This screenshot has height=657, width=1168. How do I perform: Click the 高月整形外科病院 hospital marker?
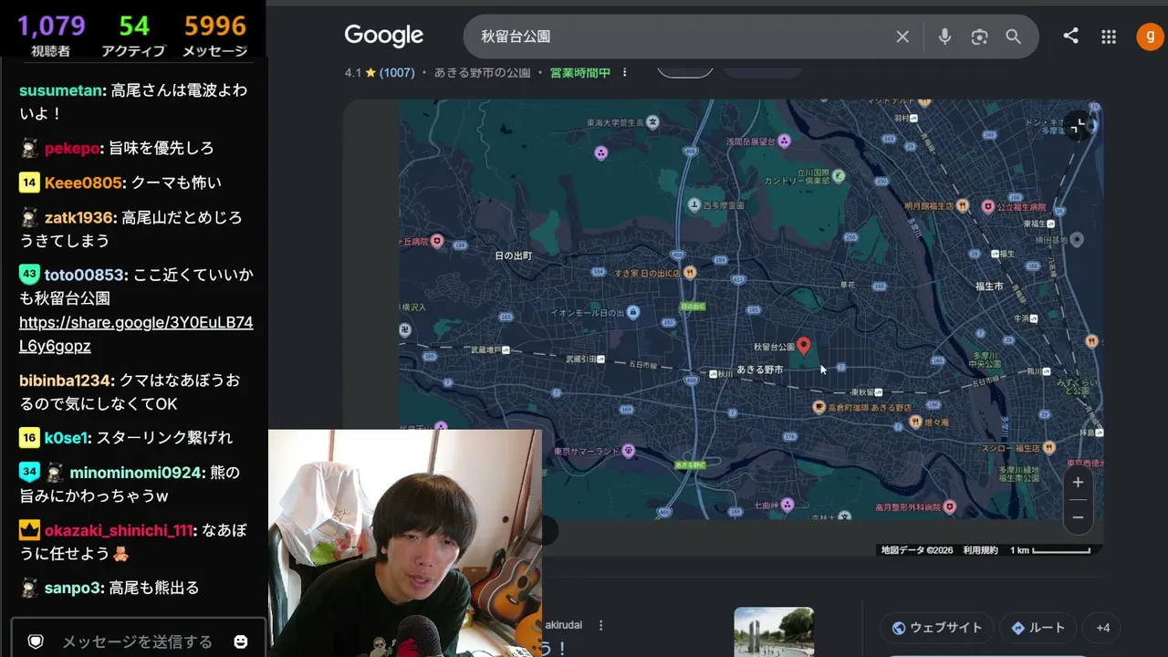949,506
